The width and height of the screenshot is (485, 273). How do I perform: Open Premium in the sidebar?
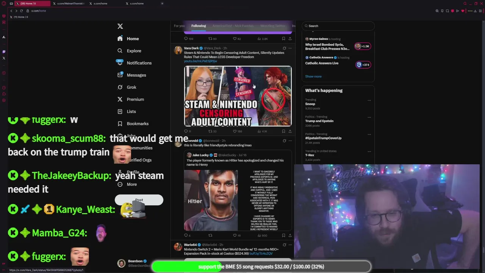pyautogui.click(x=130, y=99)
